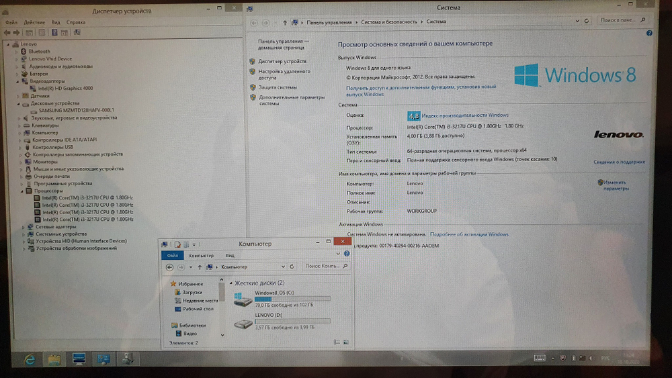Collapse the Lenovo root node
Viewport: 672px width, 378px height.
tap(8, 44)
